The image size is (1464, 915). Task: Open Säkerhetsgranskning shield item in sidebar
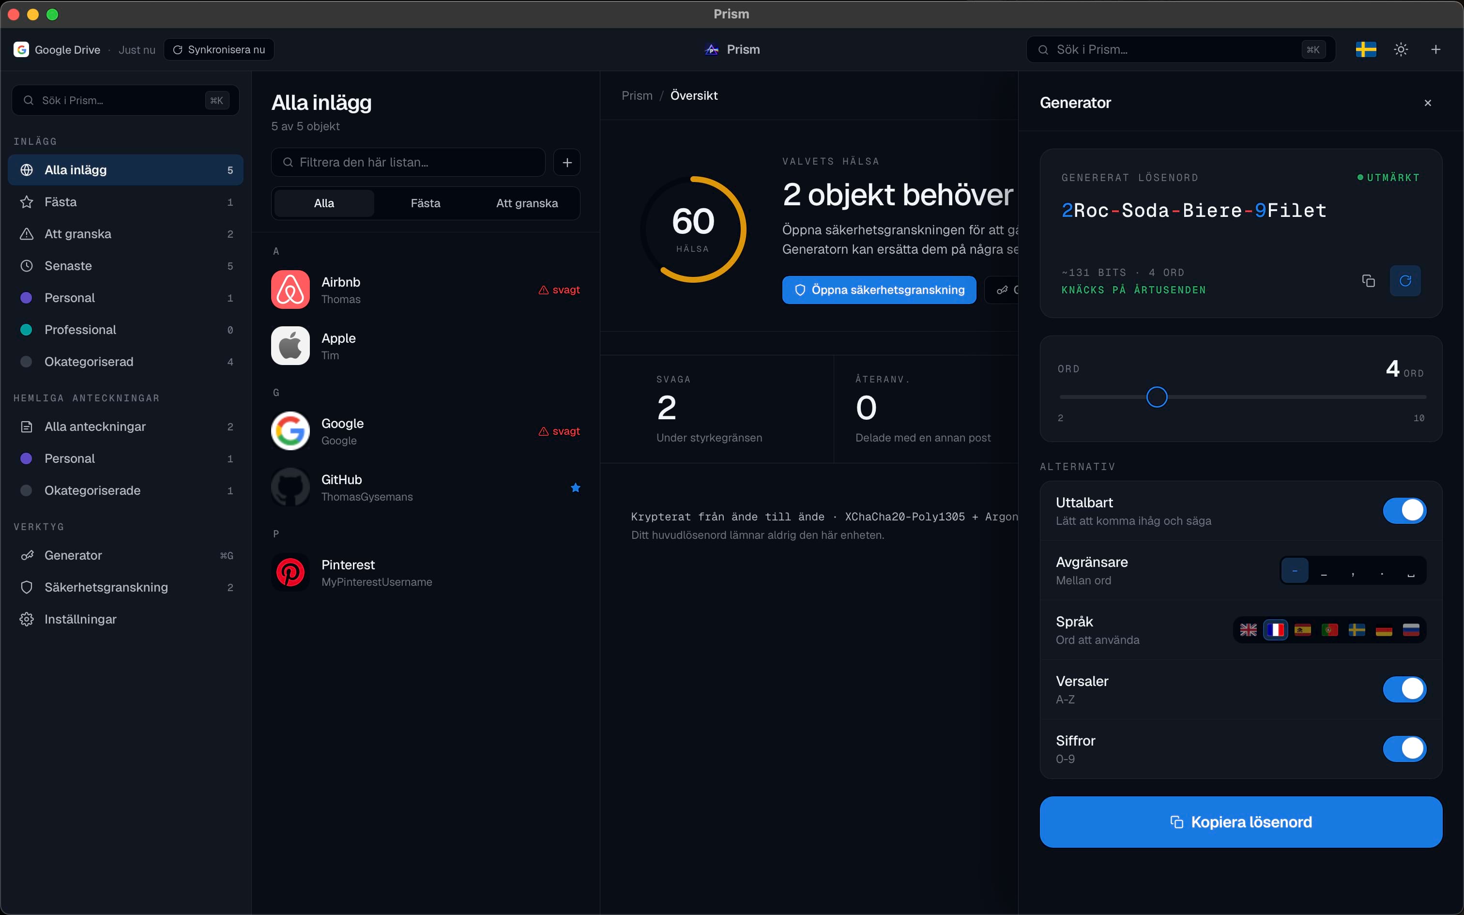pyautogui.click(x=125, y=588)
